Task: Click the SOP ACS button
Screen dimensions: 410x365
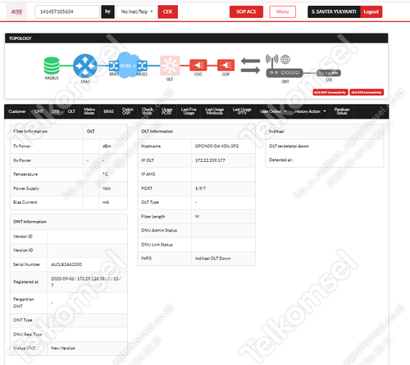Action: (x=246, y=11)
